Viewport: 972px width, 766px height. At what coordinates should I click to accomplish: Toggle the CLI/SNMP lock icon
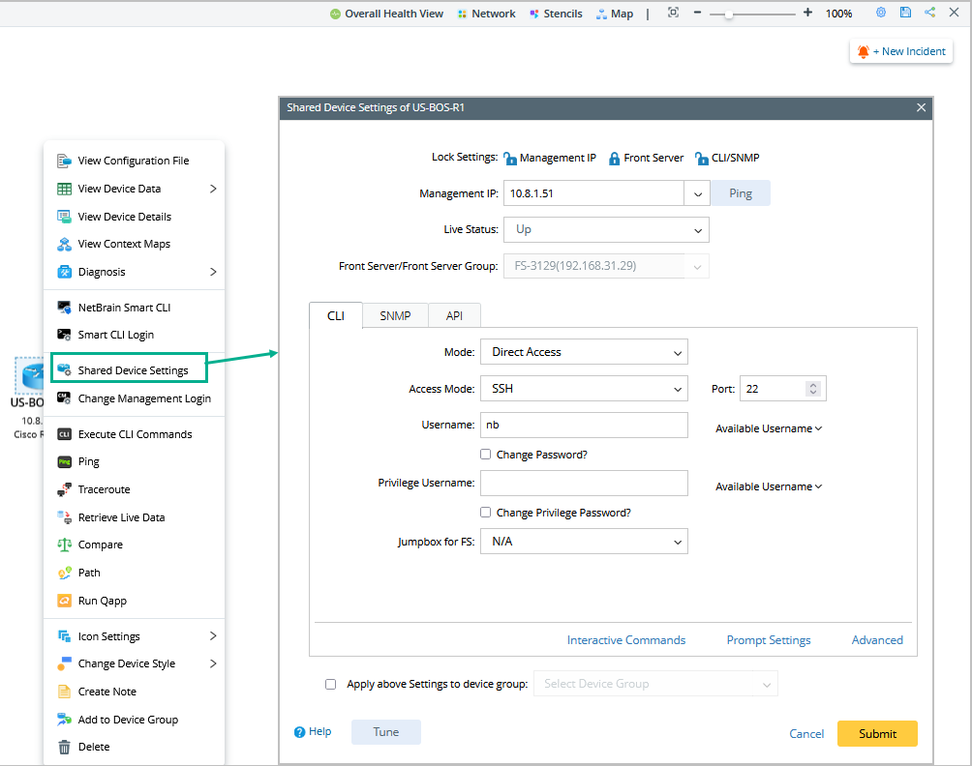pos(702,159)
